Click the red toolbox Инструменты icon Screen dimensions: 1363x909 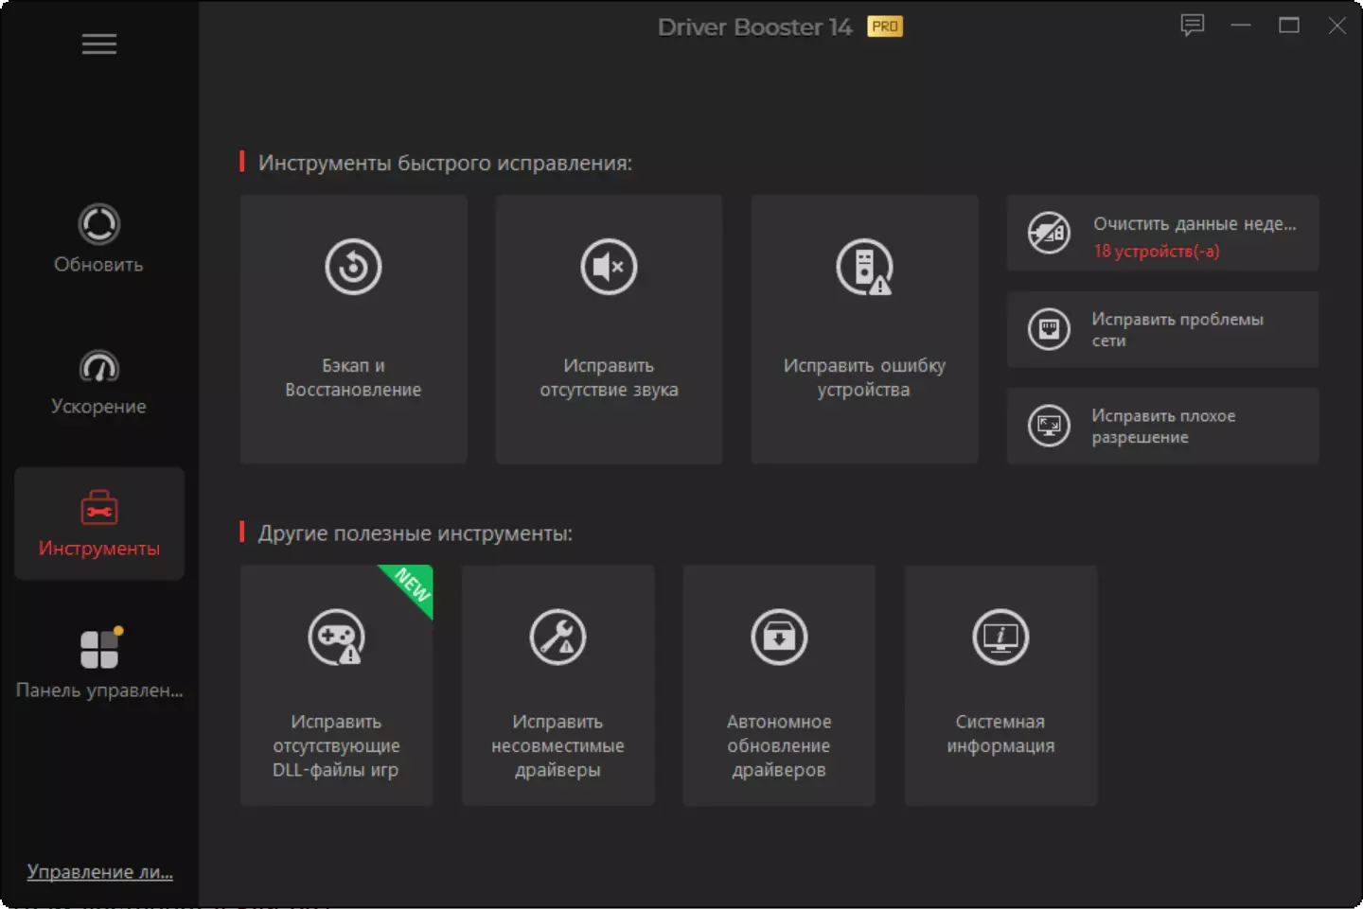click(x=99, y=508)
